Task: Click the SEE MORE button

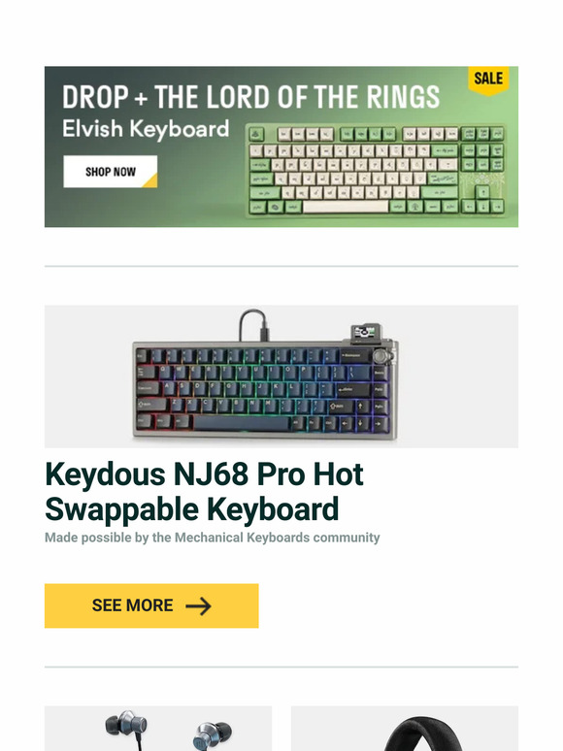Action: pyautogui.click(x=151, y=605)
